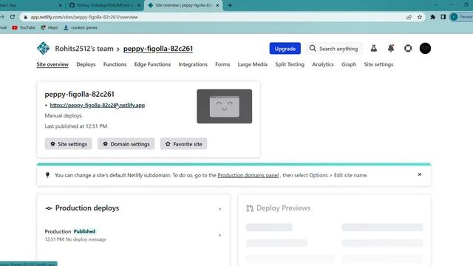Follow the Production domains panel link
The height and width of the screenshot is (266, 473).
248,175
